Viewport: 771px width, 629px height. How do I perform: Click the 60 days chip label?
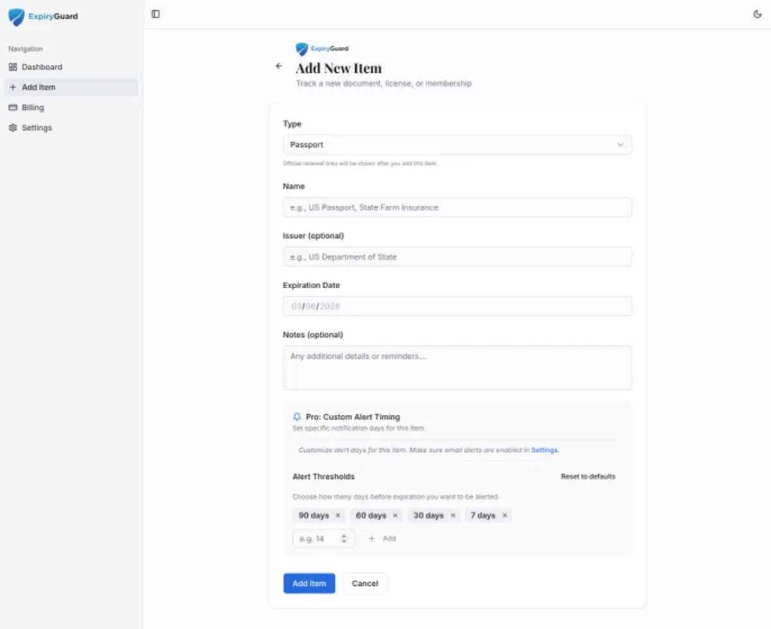(x=371, y=516)
